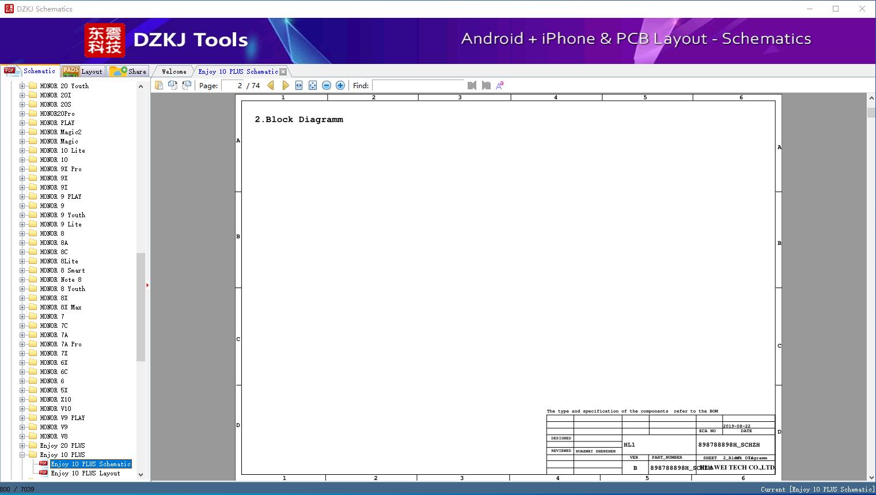Screen dimensions: 876x495
Task: Toggle match case search icon
Action: coord(500,85)
